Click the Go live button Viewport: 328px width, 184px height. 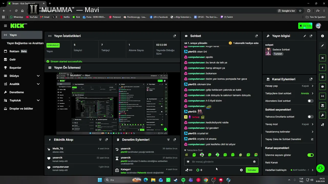(305, 26)
